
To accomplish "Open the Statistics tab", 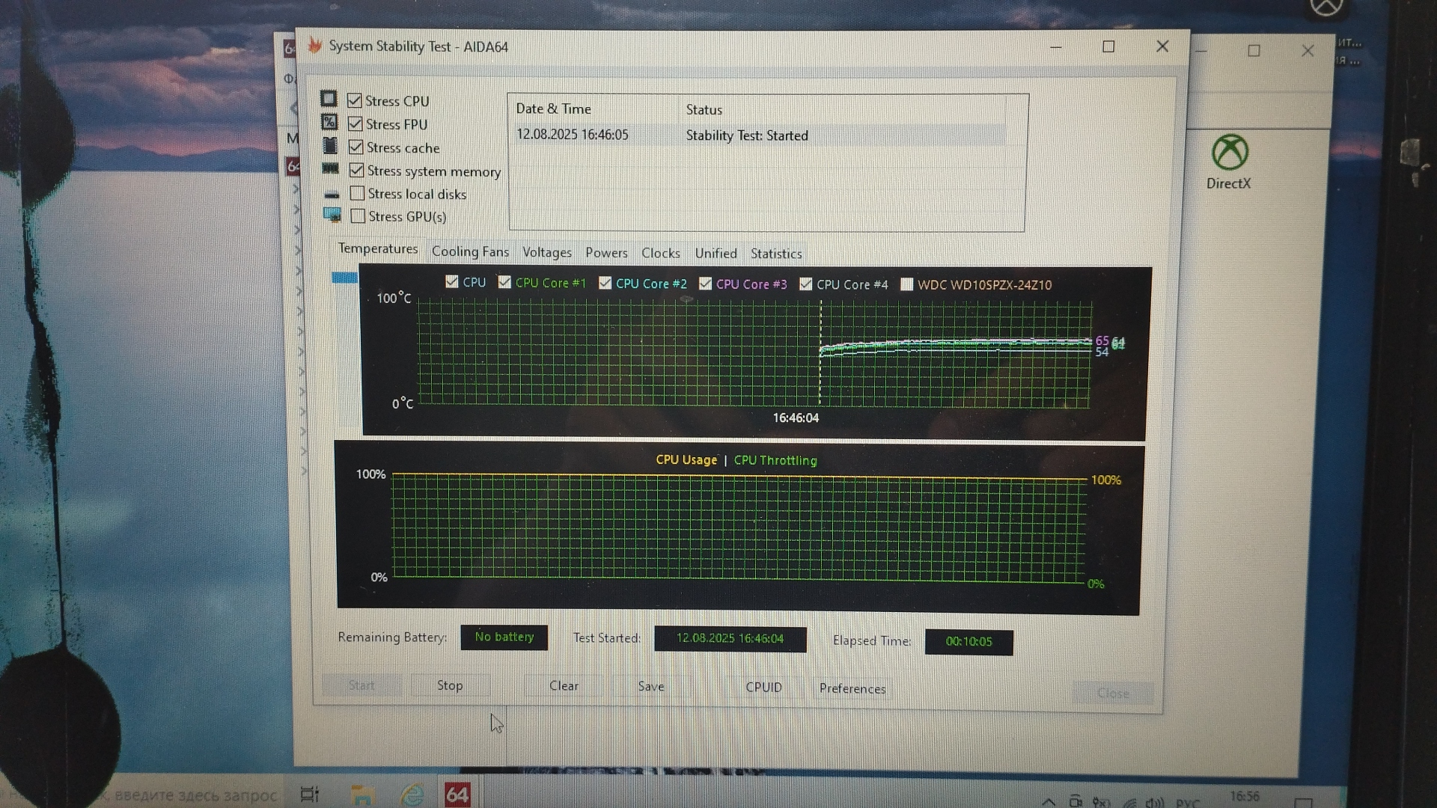I will tap(775, 254).
